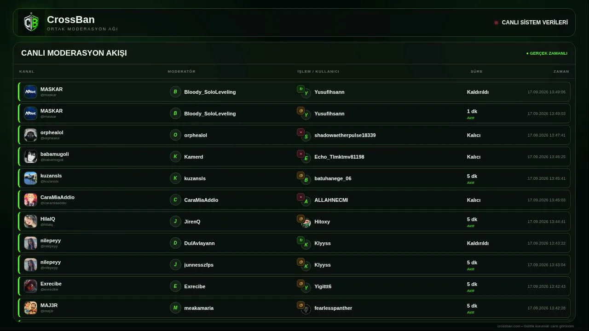
Task: Sort by the ZAMAN column header
Action: (561, 71)
